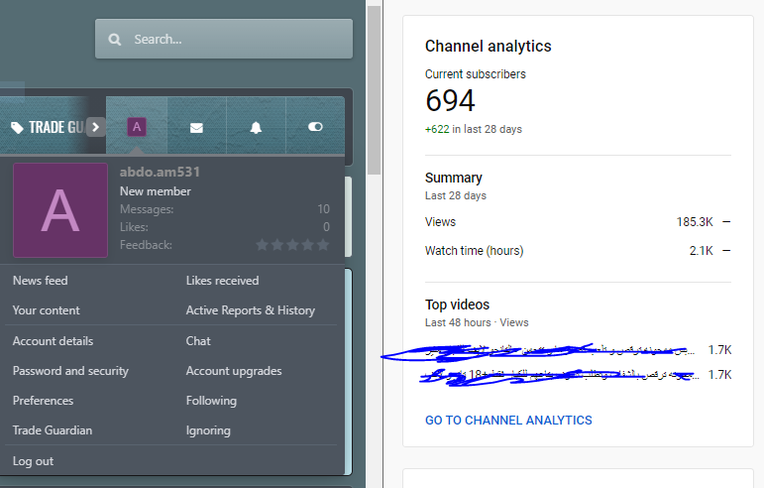The image size is (764, 488).
Task: Click the left page vertical scrollbar thumb
Action: coord(374,90)
